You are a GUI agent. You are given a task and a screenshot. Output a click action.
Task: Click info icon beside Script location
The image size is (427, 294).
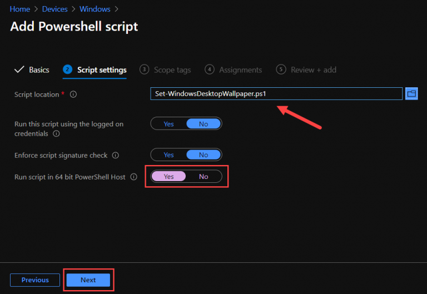[x=73, y=94]
